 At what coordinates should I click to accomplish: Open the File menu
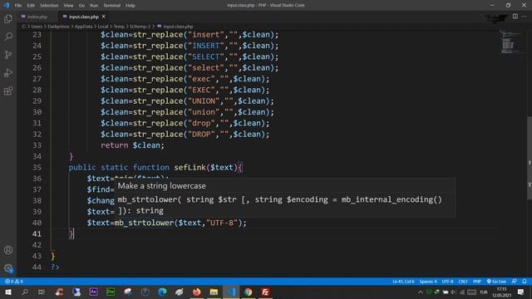coord(18,6)
